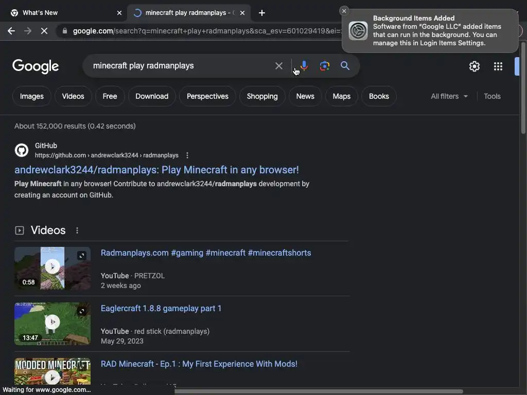Open andrewclark3244/radmanplays GitHub link

pyautogui.click(x=156, y=170)
